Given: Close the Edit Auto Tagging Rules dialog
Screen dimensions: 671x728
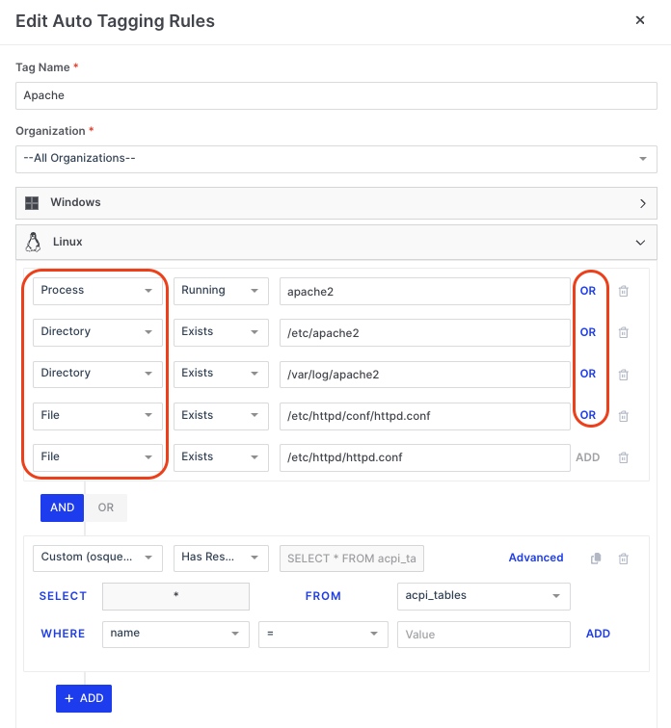Looking at the screenshot, I should 641,20.
